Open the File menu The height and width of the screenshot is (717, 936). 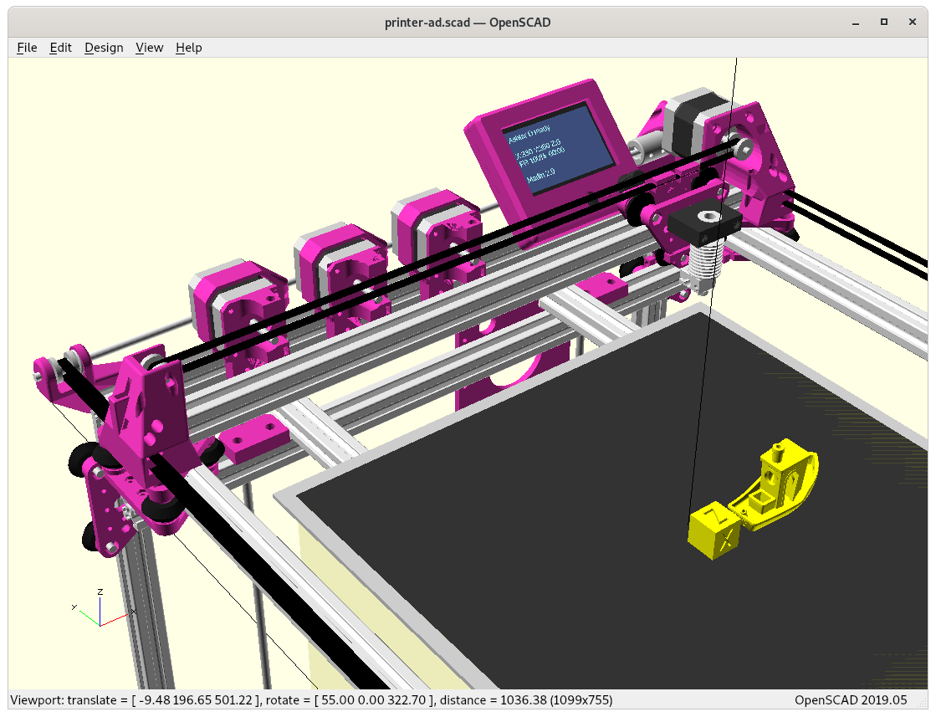click(27, 48)
